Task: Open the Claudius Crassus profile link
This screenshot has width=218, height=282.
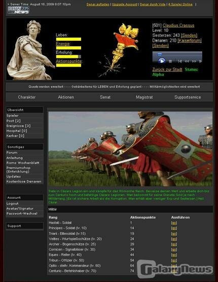Action: click(x=178, y=25)
